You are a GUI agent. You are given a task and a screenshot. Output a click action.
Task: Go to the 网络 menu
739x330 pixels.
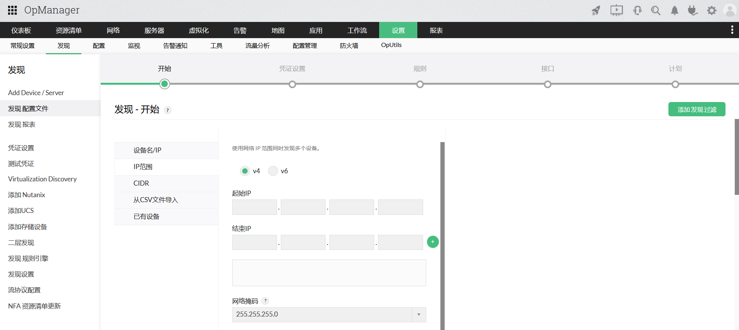coord(113,30)
